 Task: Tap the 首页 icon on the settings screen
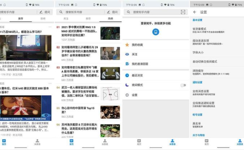(x=206, y=141)
